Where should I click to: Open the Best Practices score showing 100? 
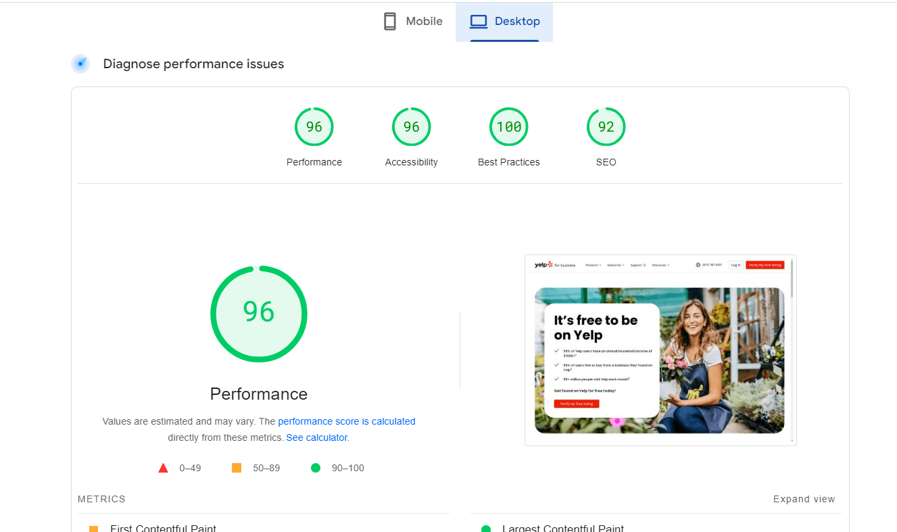pyautogui.click(x=508, y=126)
